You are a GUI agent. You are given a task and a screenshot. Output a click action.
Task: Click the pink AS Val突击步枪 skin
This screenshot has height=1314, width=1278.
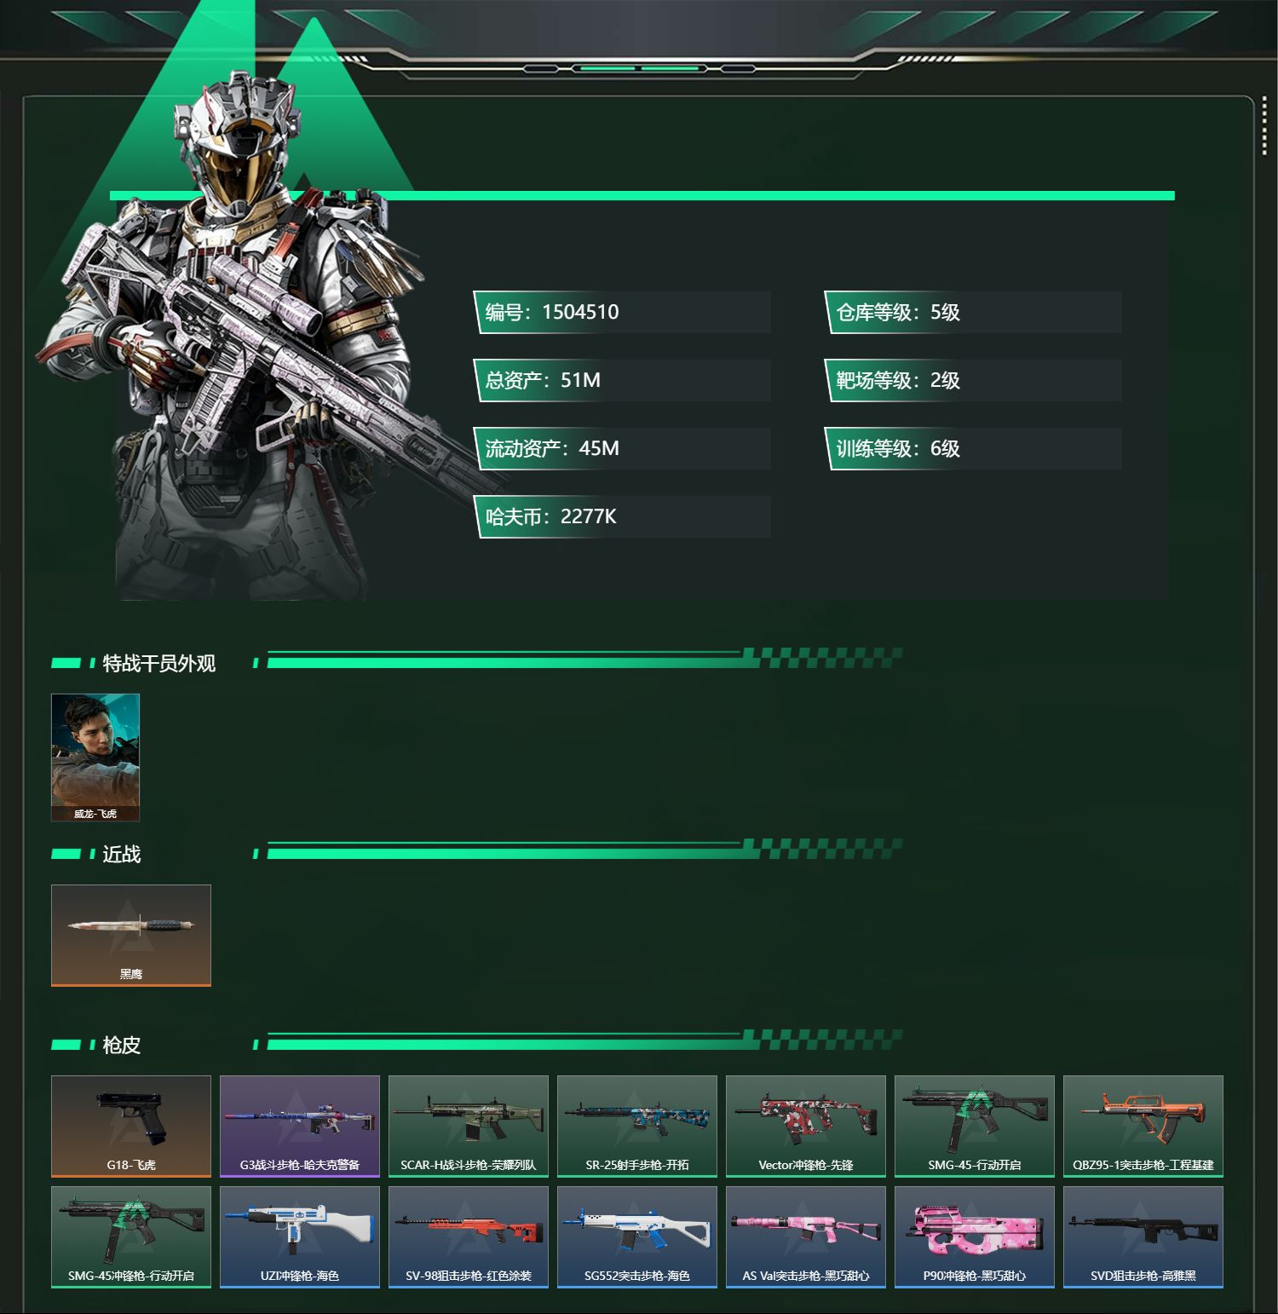tap(806, 1237)
